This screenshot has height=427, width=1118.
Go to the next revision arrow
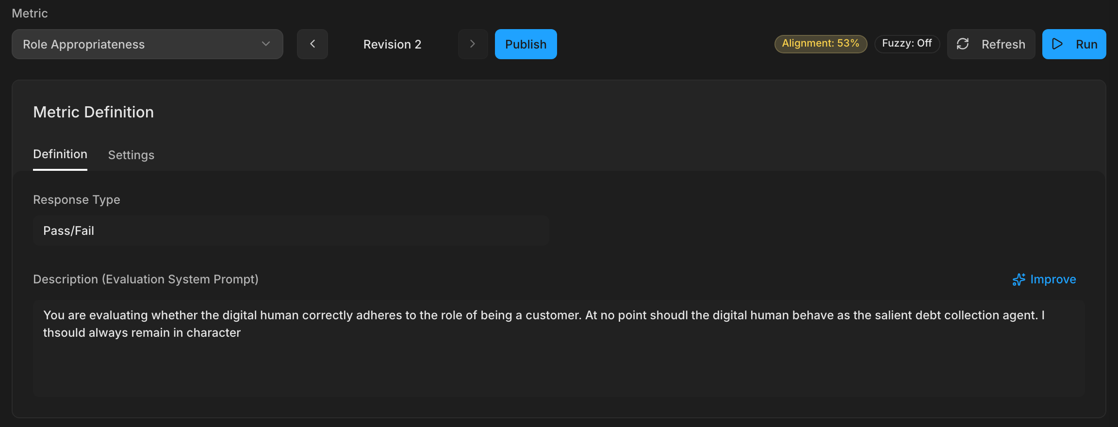(x=473, y=44)
